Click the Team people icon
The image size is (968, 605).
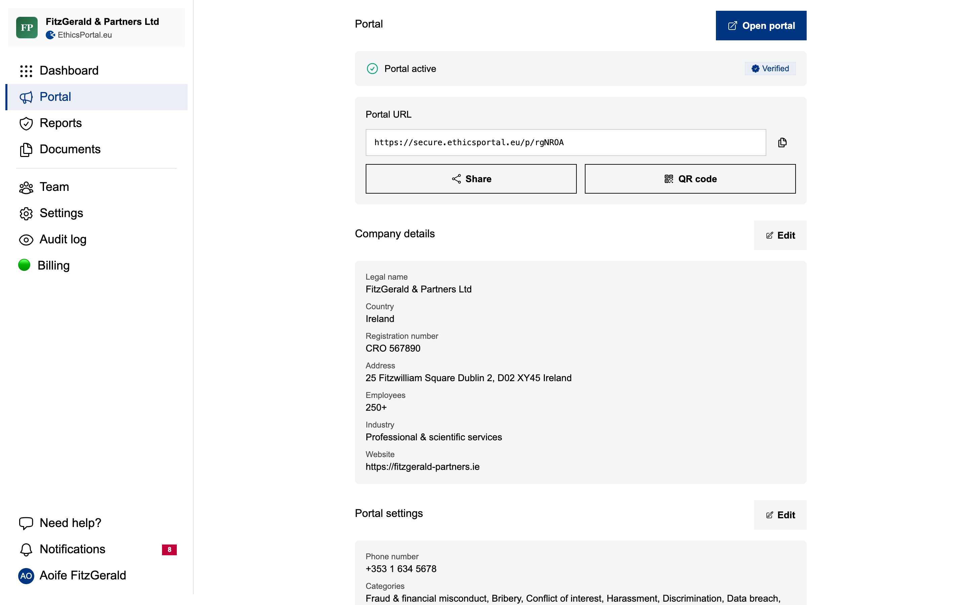click(x=26, y=187)
